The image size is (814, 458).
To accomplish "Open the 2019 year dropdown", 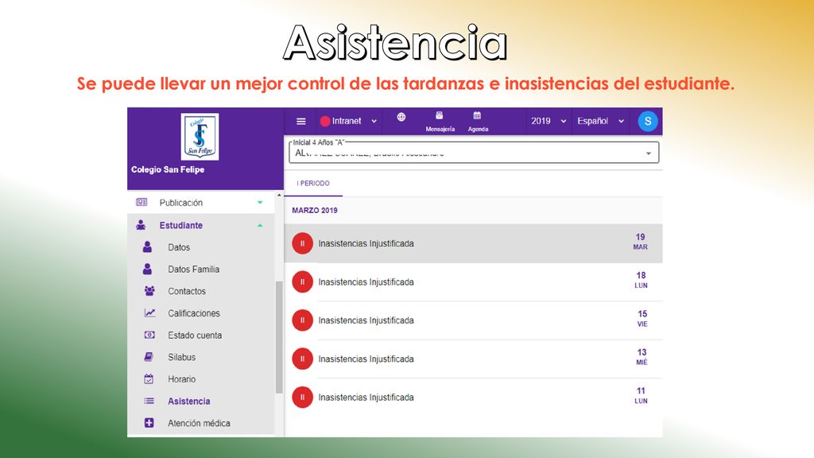I will pyautogui.click(x=548, y=122).
